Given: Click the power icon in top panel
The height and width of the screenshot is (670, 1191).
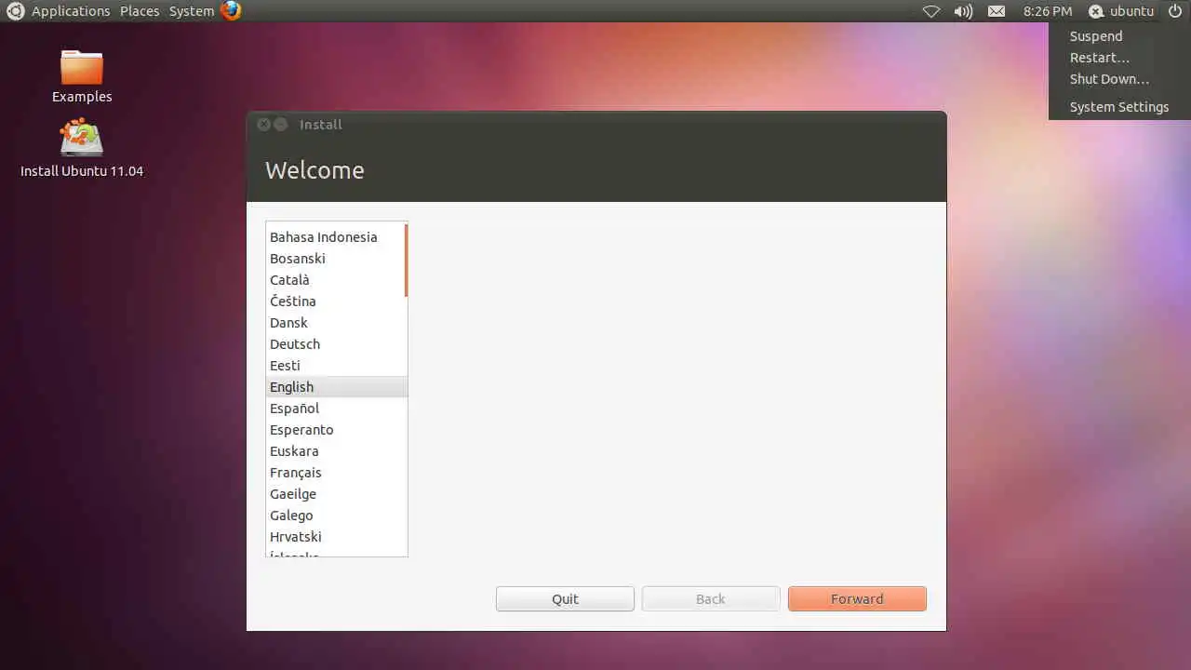Looking at the screenshot, I should click(x=1174, y=11).
